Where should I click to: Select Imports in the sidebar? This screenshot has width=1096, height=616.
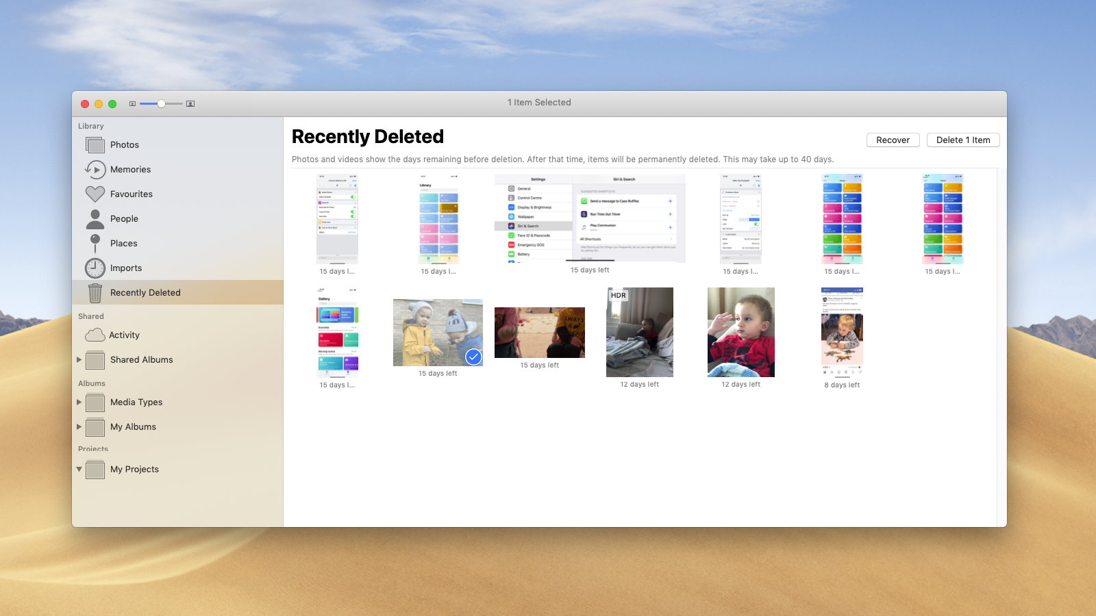tap(126, 268)
